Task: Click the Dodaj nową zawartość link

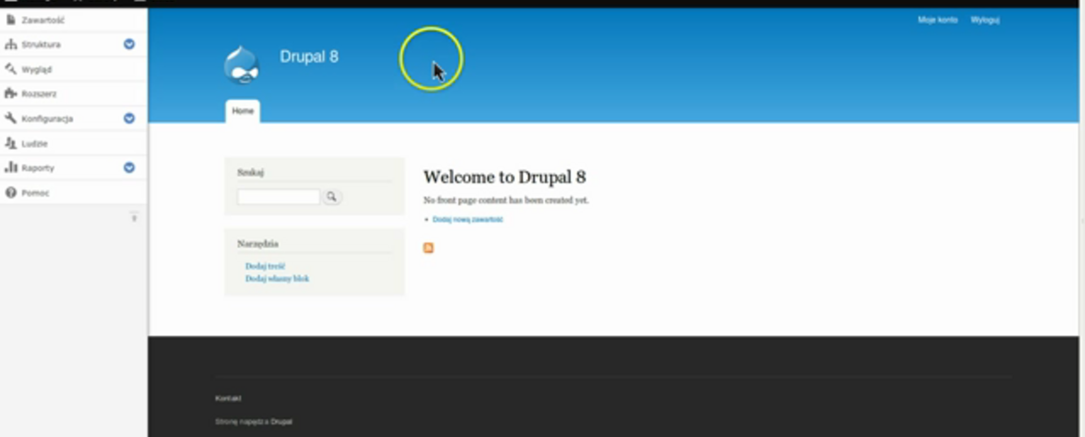Action: pyautogui.click(x=467, y=219)
